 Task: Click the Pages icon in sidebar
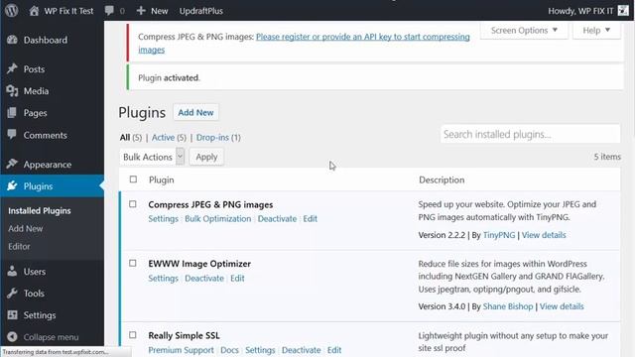coord(12,112)
